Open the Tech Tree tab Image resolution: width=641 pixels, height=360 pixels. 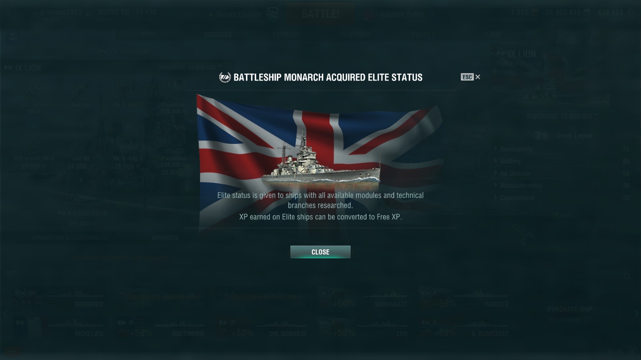point(355,35)
